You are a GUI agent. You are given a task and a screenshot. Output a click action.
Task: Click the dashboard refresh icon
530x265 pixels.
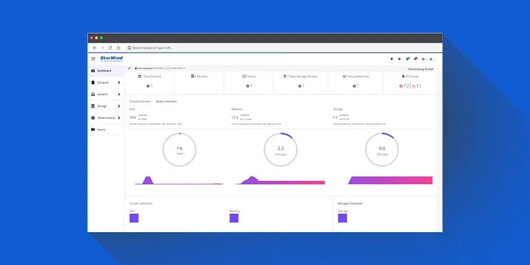(129, 68)
